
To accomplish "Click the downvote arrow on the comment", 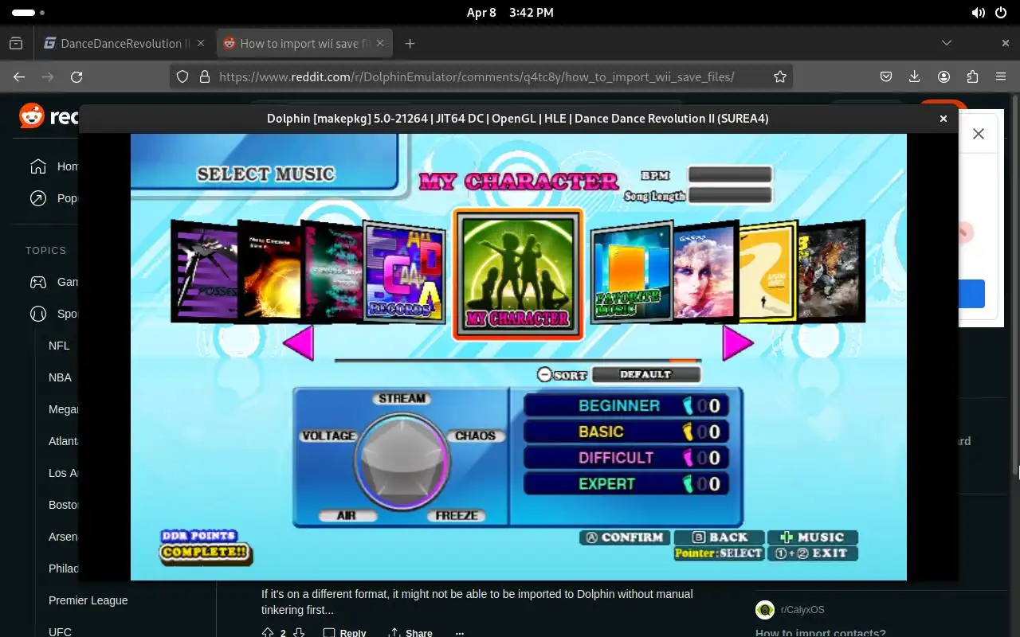I will (x=300, y=633).
